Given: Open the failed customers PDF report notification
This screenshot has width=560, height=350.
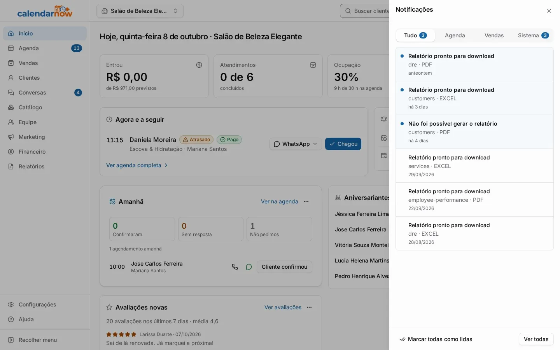Looking at the screenshot, I should click(x=474, y=132).
